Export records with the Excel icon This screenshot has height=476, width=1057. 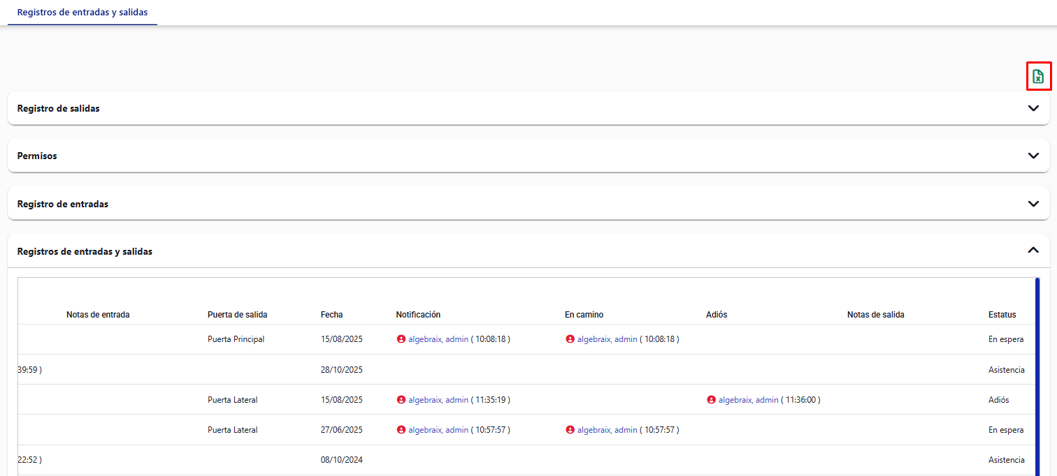tap(1038, 76)
